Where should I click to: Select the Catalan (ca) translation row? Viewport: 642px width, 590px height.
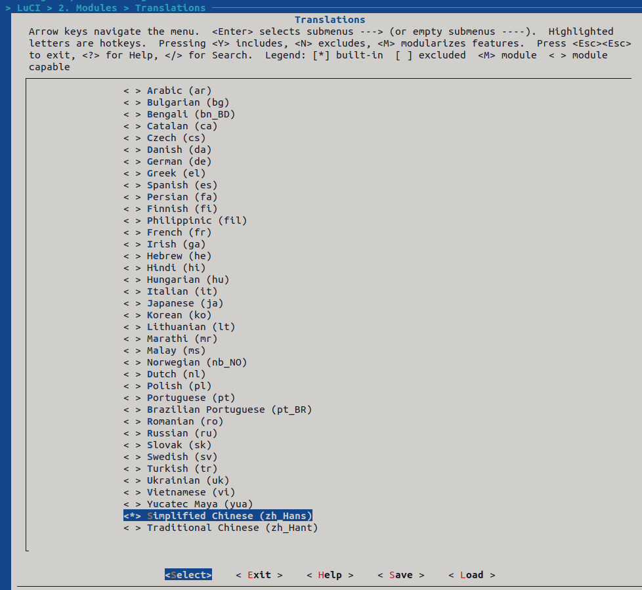[x=170, y=126]
